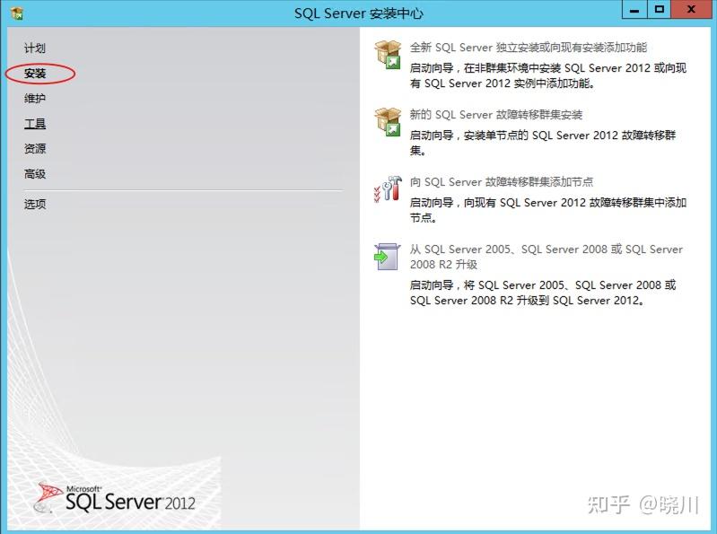
Task: Switch to the 工具 (Tools) section
Action: click(x=35, y=124)
